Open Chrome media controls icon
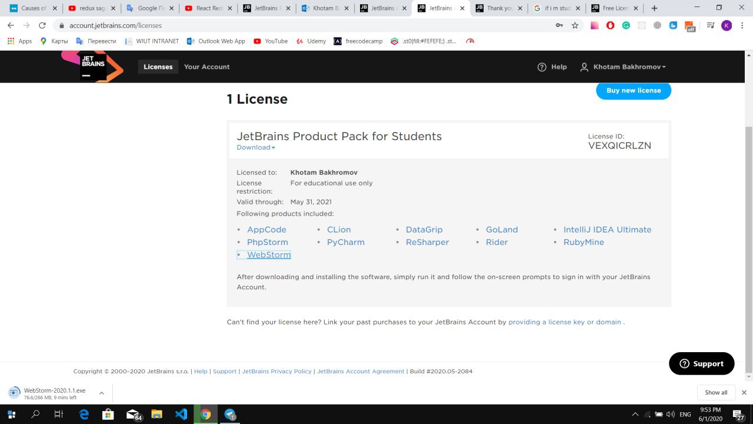Screen dimensions: 753x424 pos(711,25)
